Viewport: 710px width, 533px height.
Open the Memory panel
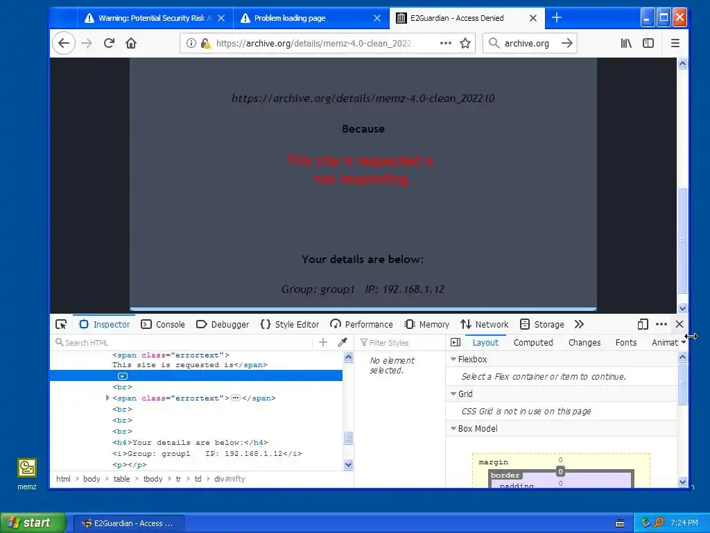(426, 325)
